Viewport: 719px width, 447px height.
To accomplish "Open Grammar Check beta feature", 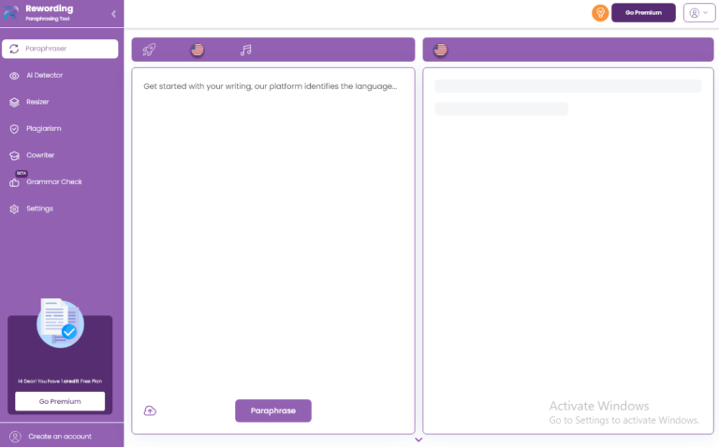I will (x=53, y=181).
